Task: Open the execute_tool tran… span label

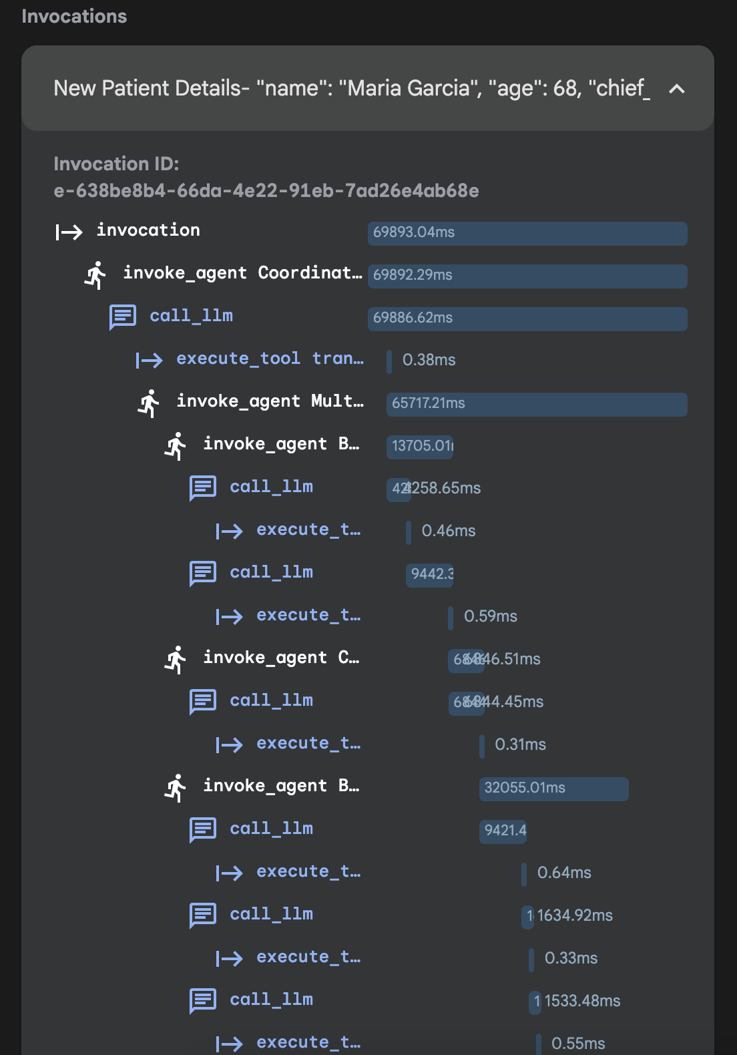Action: point(270,359)
